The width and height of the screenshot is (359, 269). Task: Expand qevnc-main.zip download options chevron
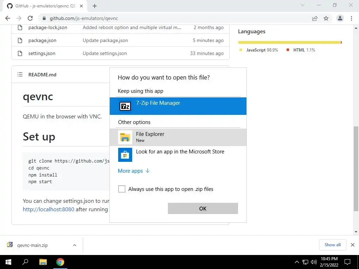coord(75,245)
